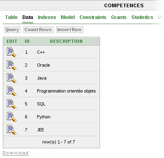Switch to the Table tab
The image size is (164, 158).
point(11,17)
